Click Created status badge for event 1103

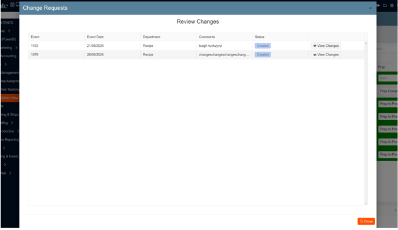pos(263,46)
